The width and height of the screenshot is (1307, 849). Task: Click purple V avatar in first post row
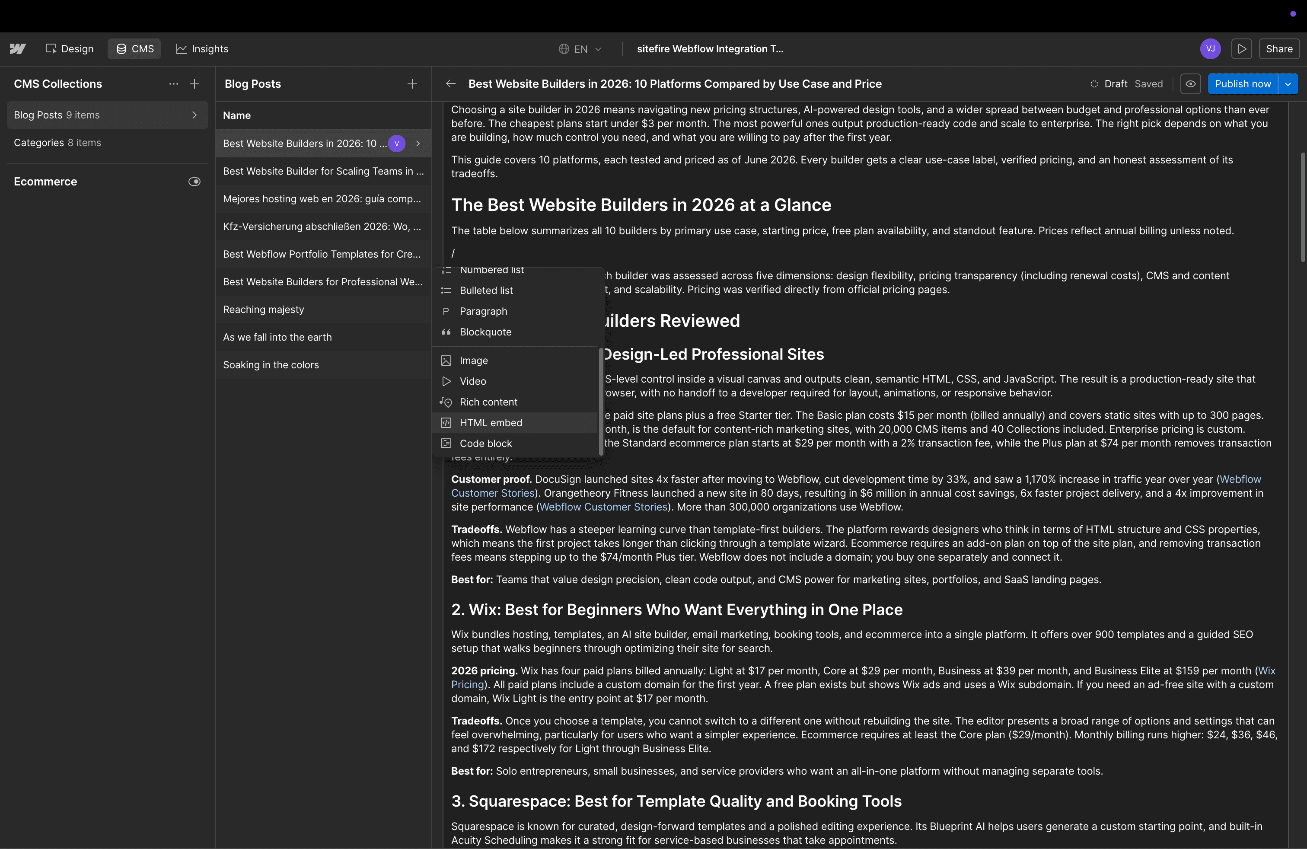396,144
